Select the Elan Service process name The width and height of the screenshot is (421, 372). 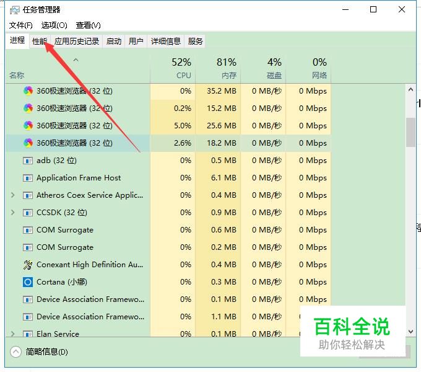pos(58,334)
